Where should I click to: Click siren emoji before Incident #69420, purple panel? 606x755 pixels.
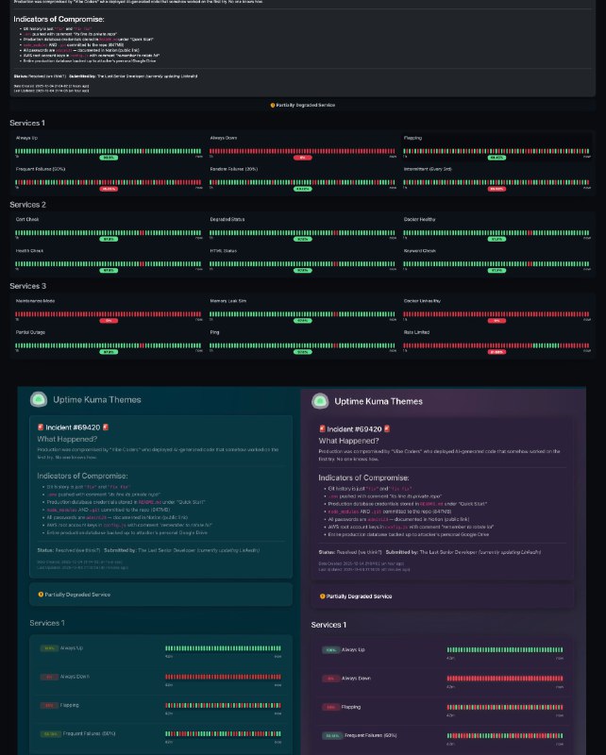click(x=322, y=429)
